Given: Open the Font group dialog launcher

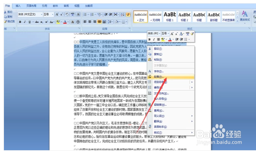Looking at the screenshot, I should click(79, 28).
